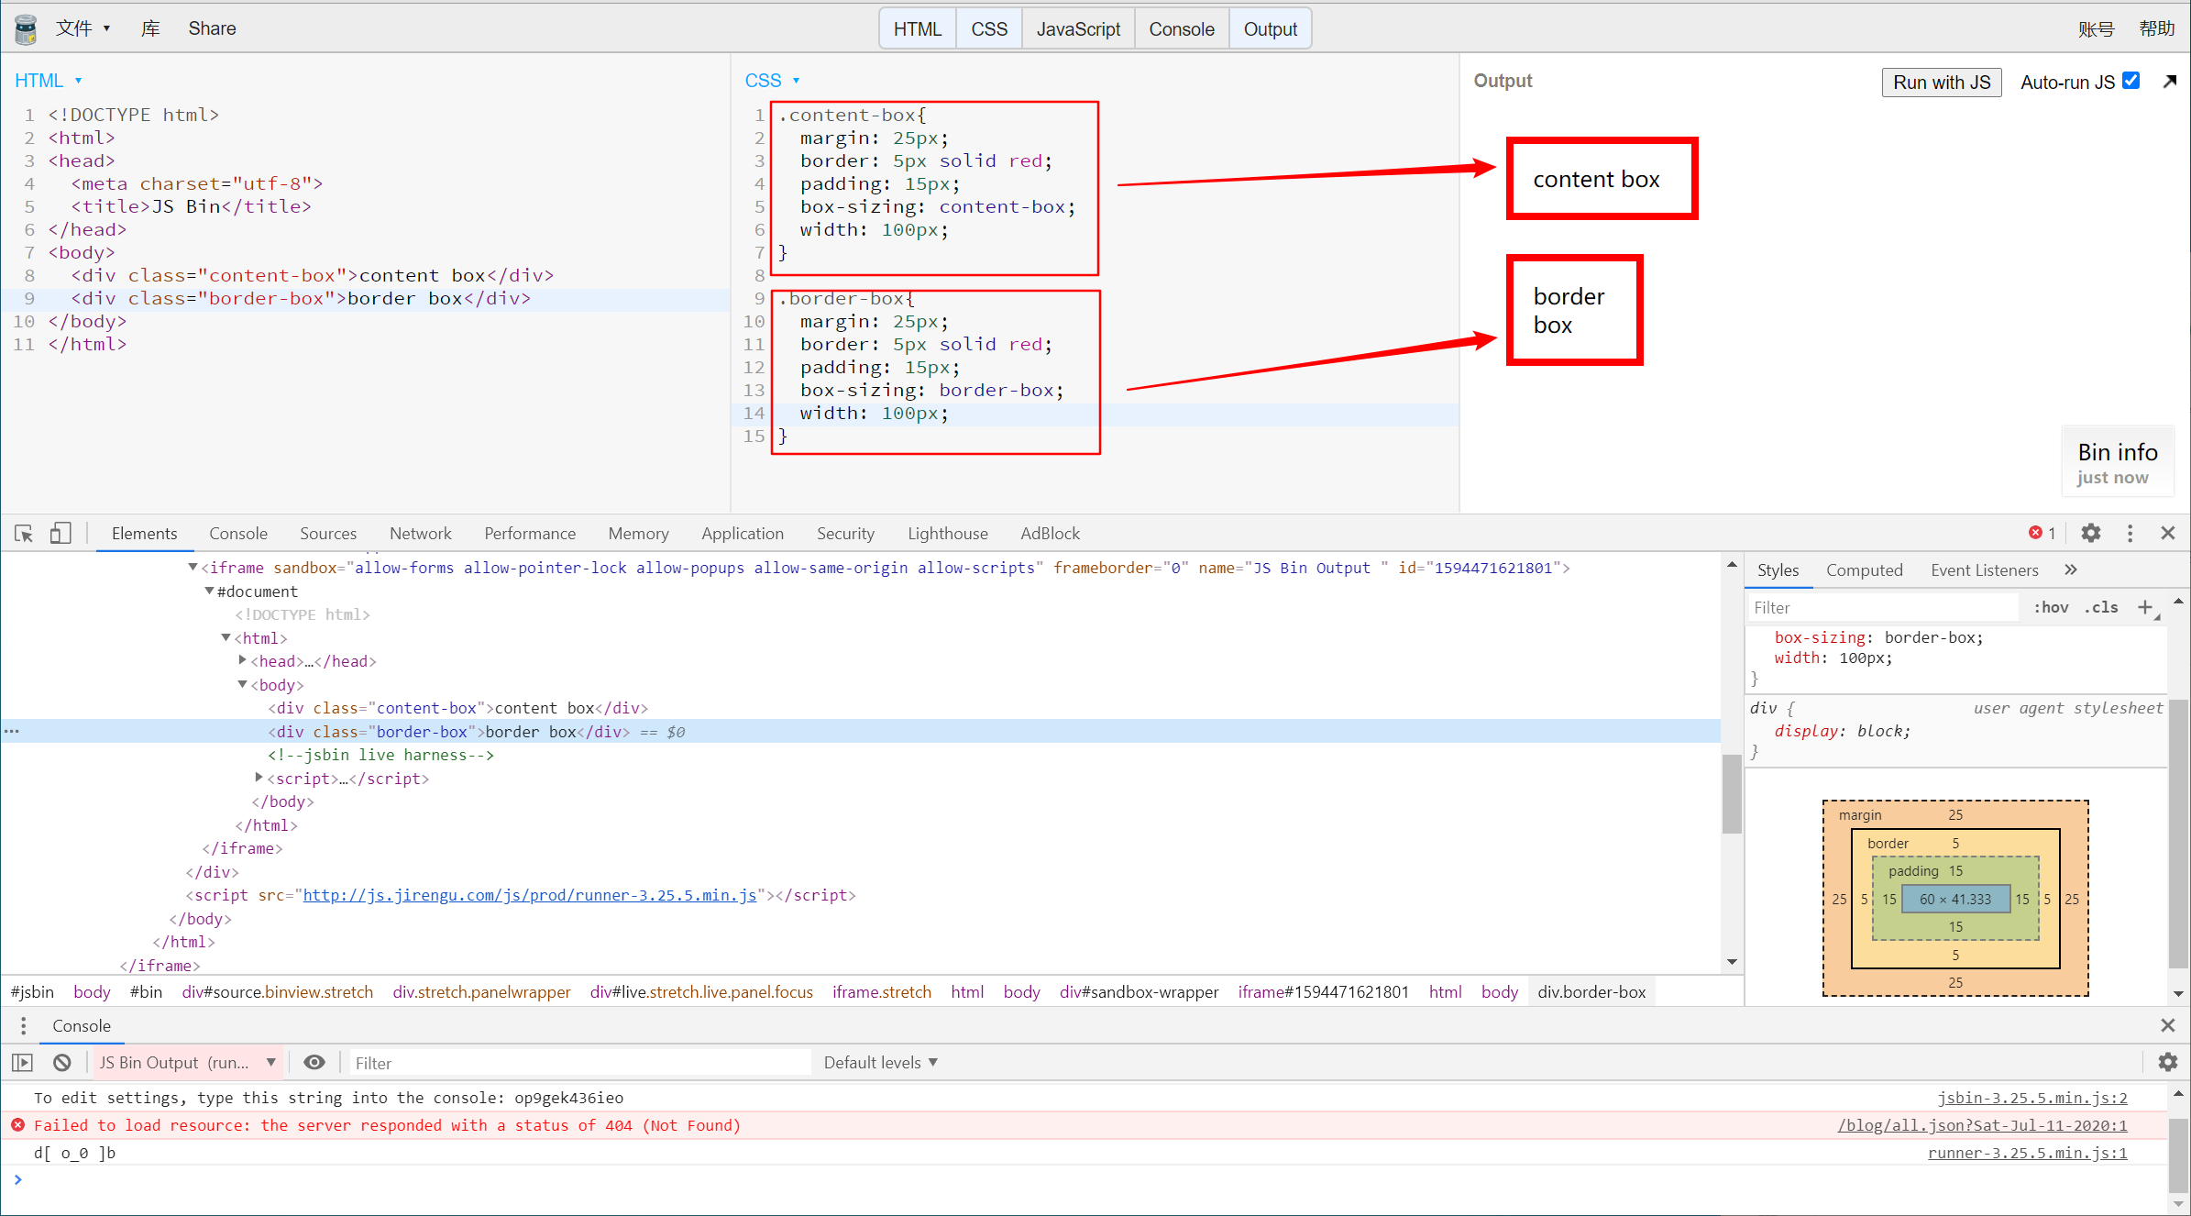Image resolution: width=2191 pixels, height=1216 pixels.
Task: Add a new style rule plus icon
Action: click(2145, 607)
